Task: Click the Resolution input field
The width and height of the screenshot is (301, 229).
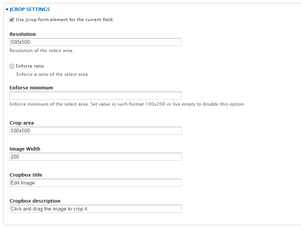Action: click(x=95, y=42)
